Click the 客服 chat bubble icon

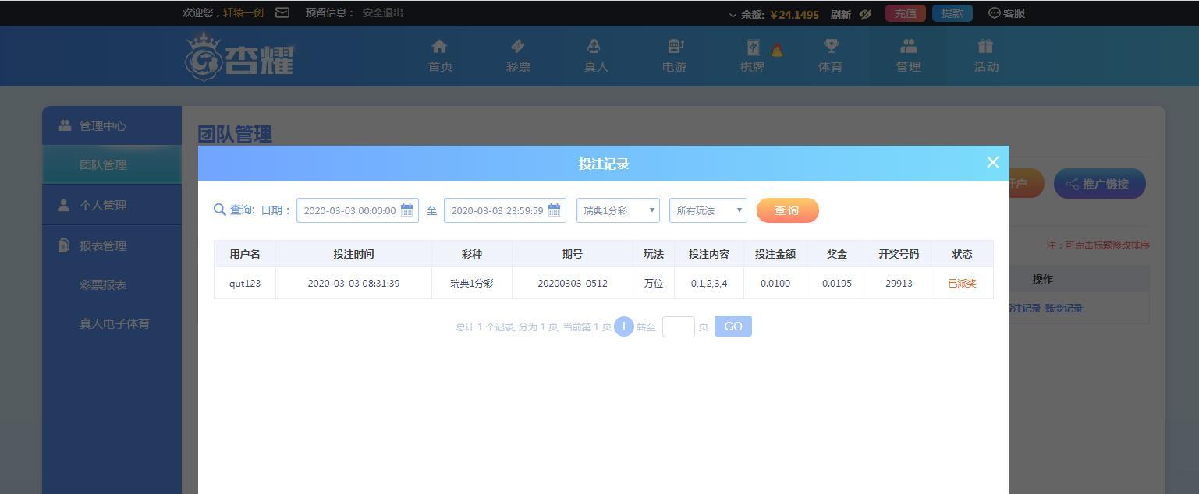(x=995, y=13)
